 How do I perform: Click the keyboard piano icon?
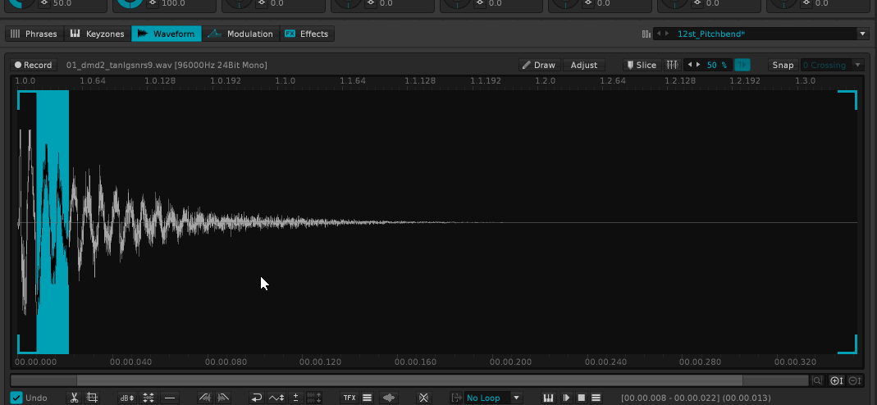pos(549,398)
